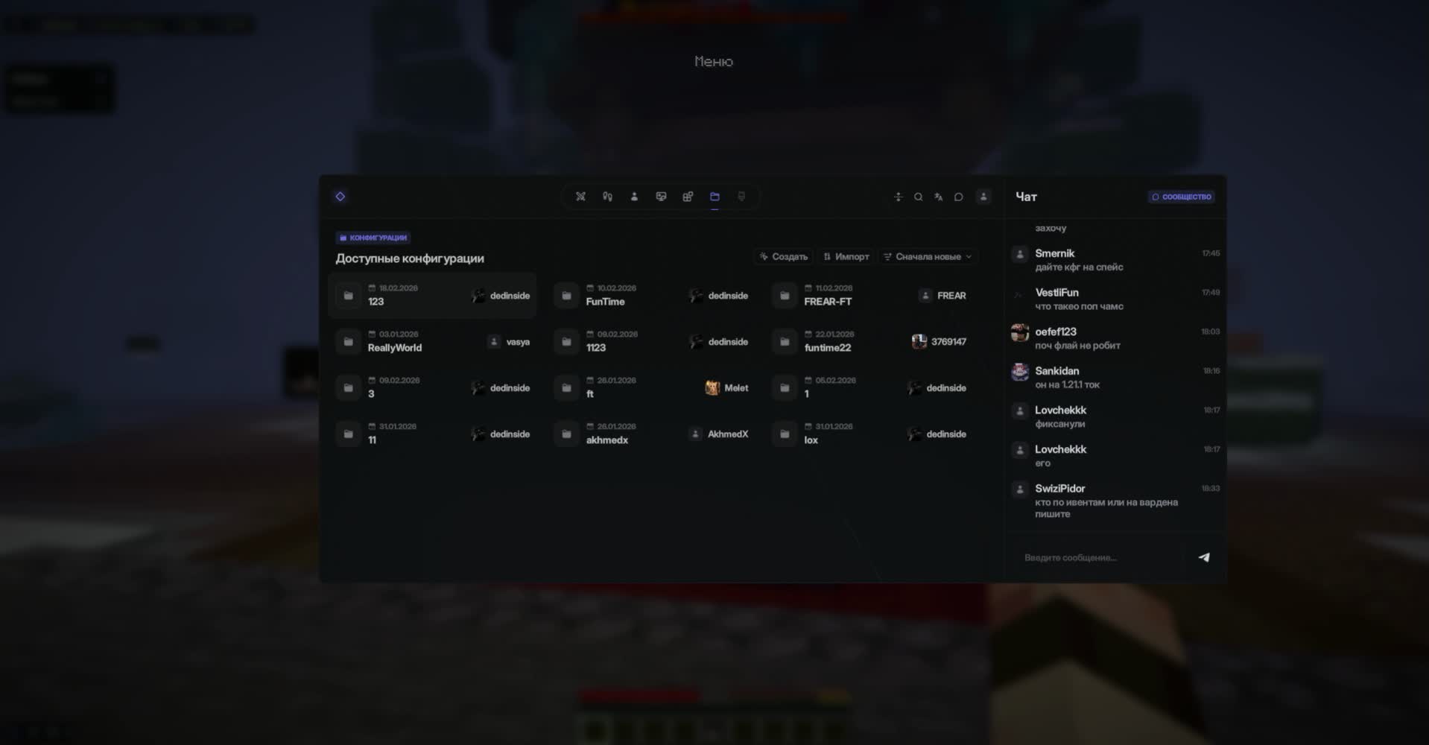Image resolution: width=1429 pixels, height=745 pixels.
Task: Expand the Сначала новые sort dropdown
Action: click(x=928, y=256)
